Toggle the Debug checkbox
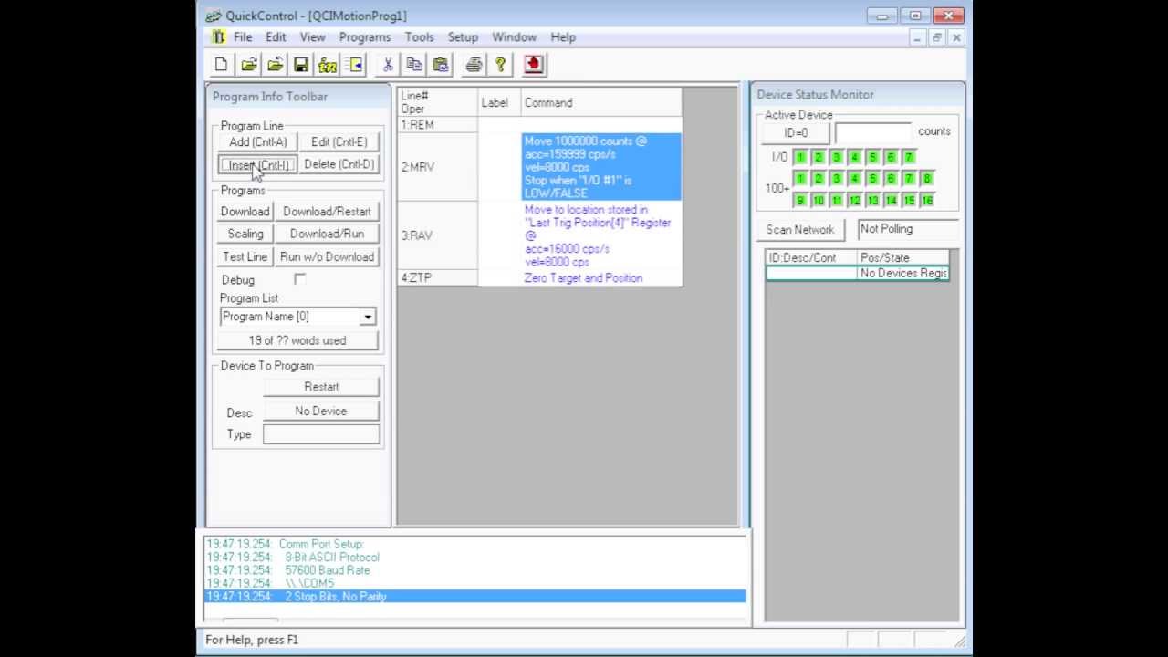Viewport: 1168px width, 657px height. click(x=299, y=279)
